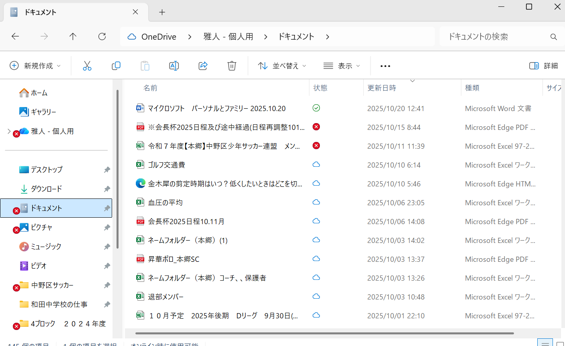Open the 並べ替え sort dropdown

282,66
